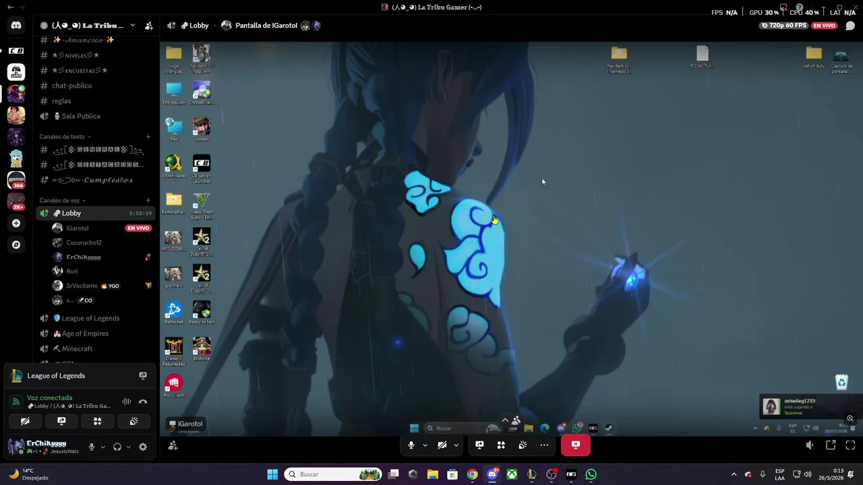
Task: Create channel in Canales de texto
Action: coord(148,137)
